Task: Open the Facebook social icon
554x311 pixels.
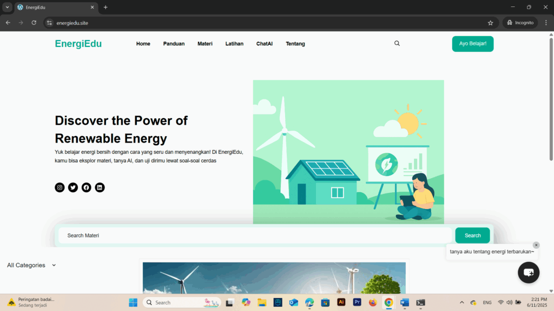Action: [x=86, y=187]
